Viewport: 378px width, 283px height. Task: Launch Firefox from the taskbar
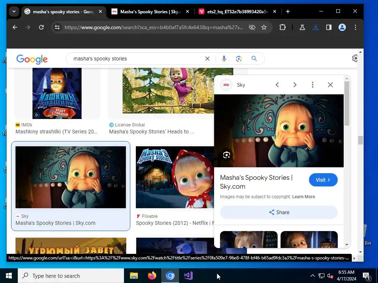coord(152,276)
